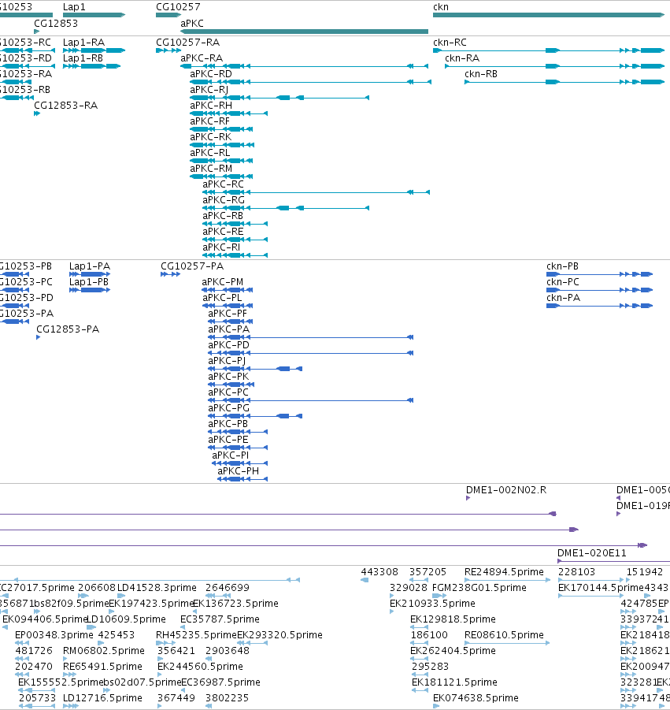Select the RM06802.5prime EST label

tap(104, 651)
